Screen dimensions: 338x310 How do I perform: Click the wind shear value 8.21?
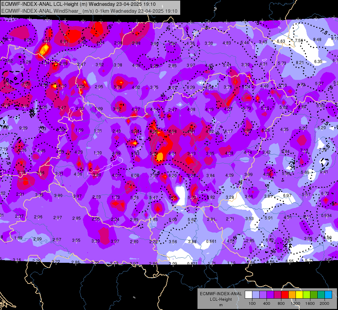(300, 62)
